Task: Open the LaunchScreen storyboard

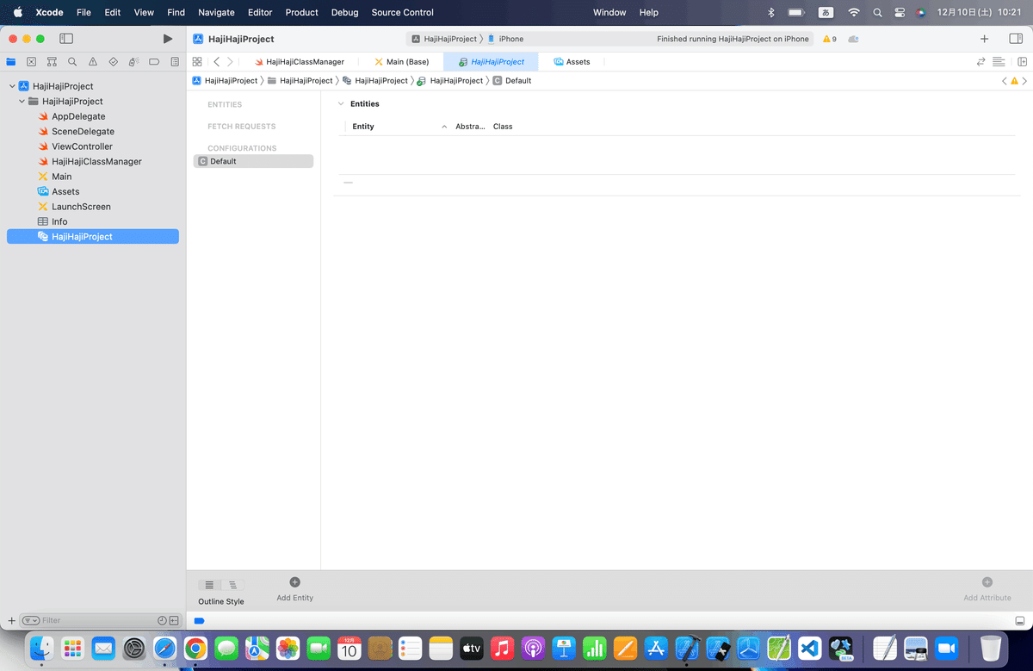Action: (x=74, y=207)
